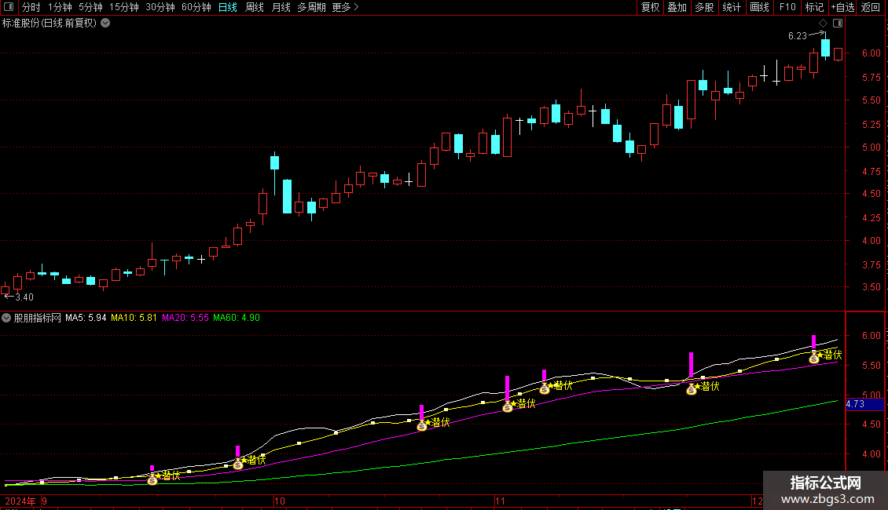Click the 12 month marker on time axis

pyautogui.click(x=758, y=501)
